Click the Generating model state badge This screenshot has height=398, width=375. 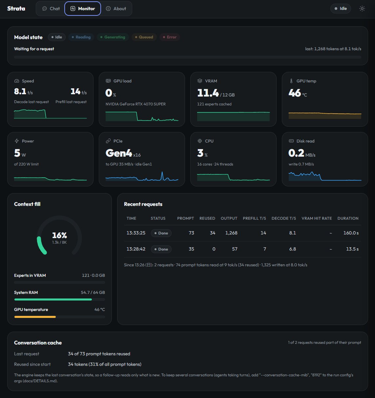[x=113, y=37]
